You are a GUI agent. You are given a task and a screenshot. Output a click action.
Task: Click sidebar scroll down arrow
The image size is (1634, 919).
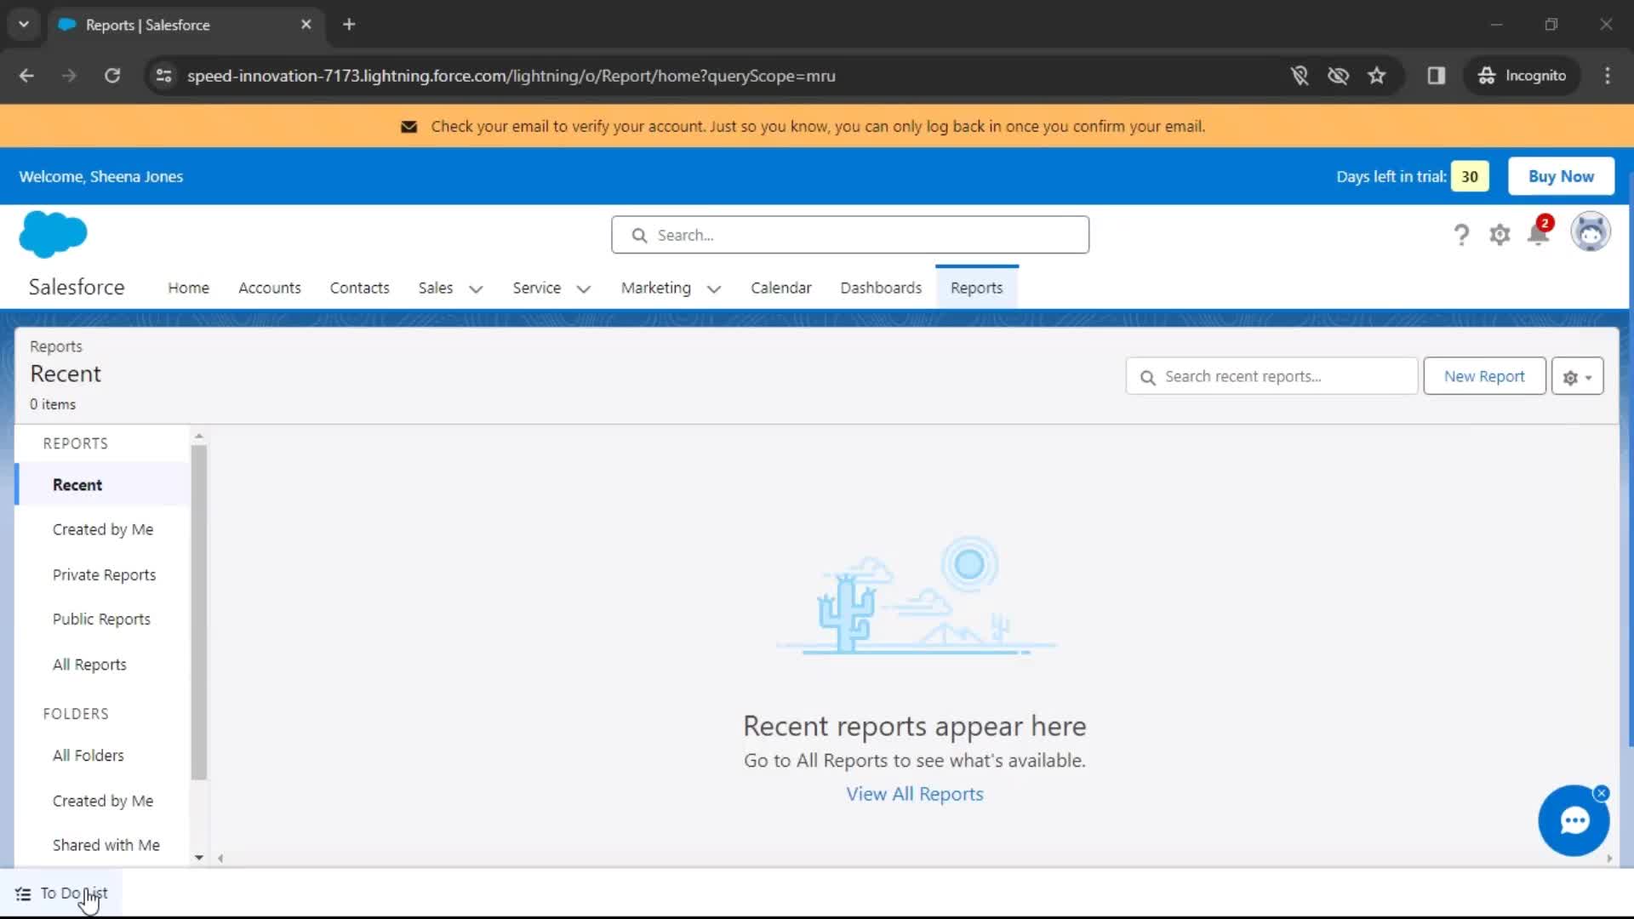point(199,858)
